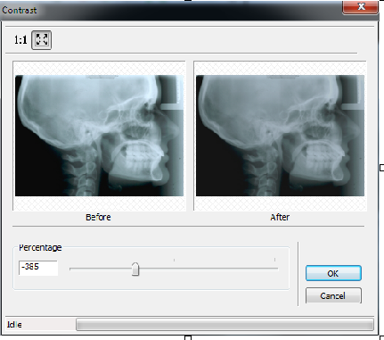Click the After X-ray preview image
The image size is (384, 340).
point(280,136)
